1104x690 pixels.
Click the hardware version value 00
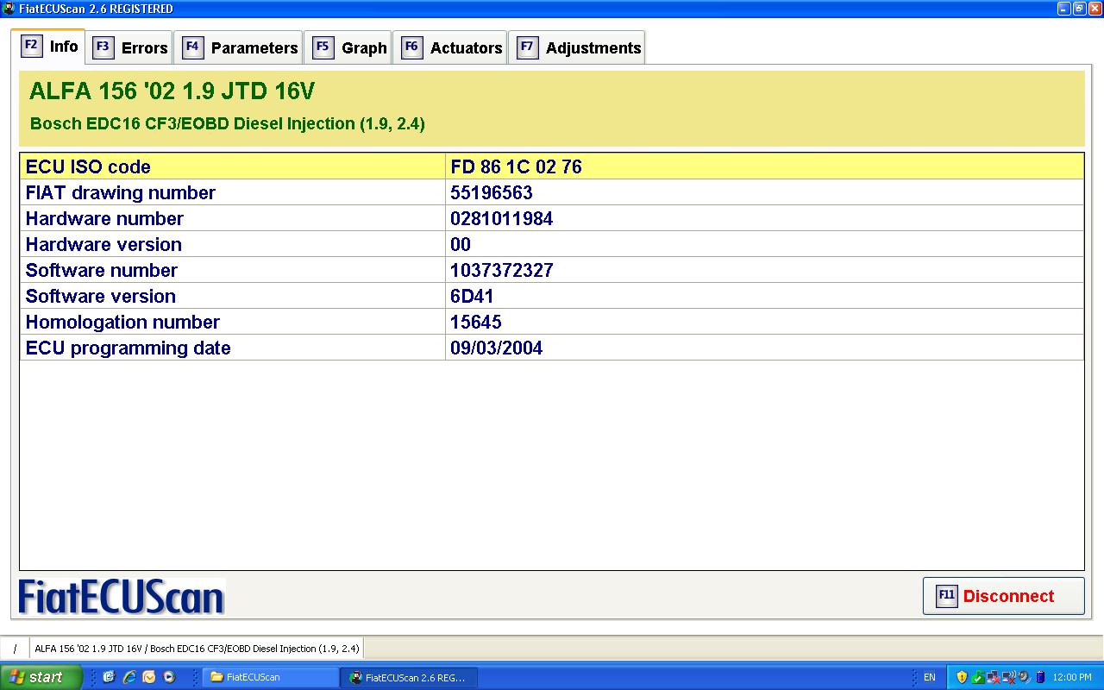pyautogui.click(x=461, y=244)
